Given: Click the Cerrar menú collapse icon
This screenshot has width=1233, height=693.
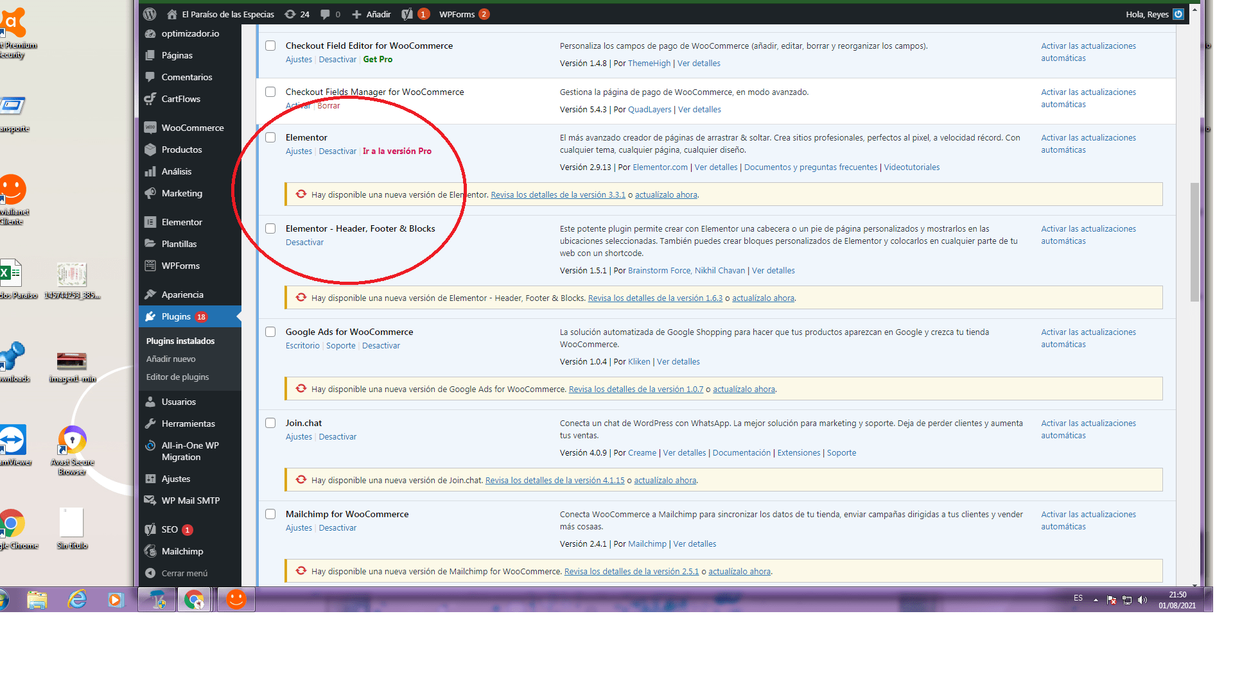Looking at the screenshot, I should [150, 573].
